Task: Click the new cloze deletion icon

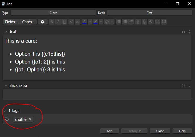Action: 158,22
